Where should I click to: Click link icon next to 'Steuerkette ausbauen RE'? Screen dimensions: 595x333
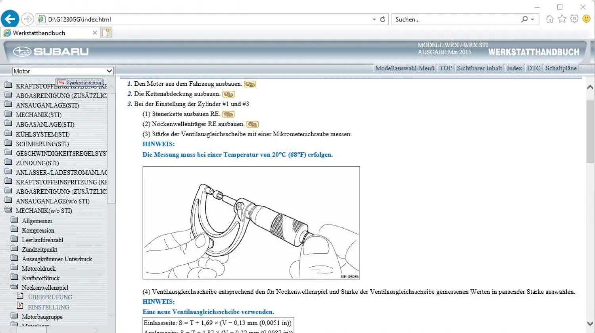[x=228, y=114]
